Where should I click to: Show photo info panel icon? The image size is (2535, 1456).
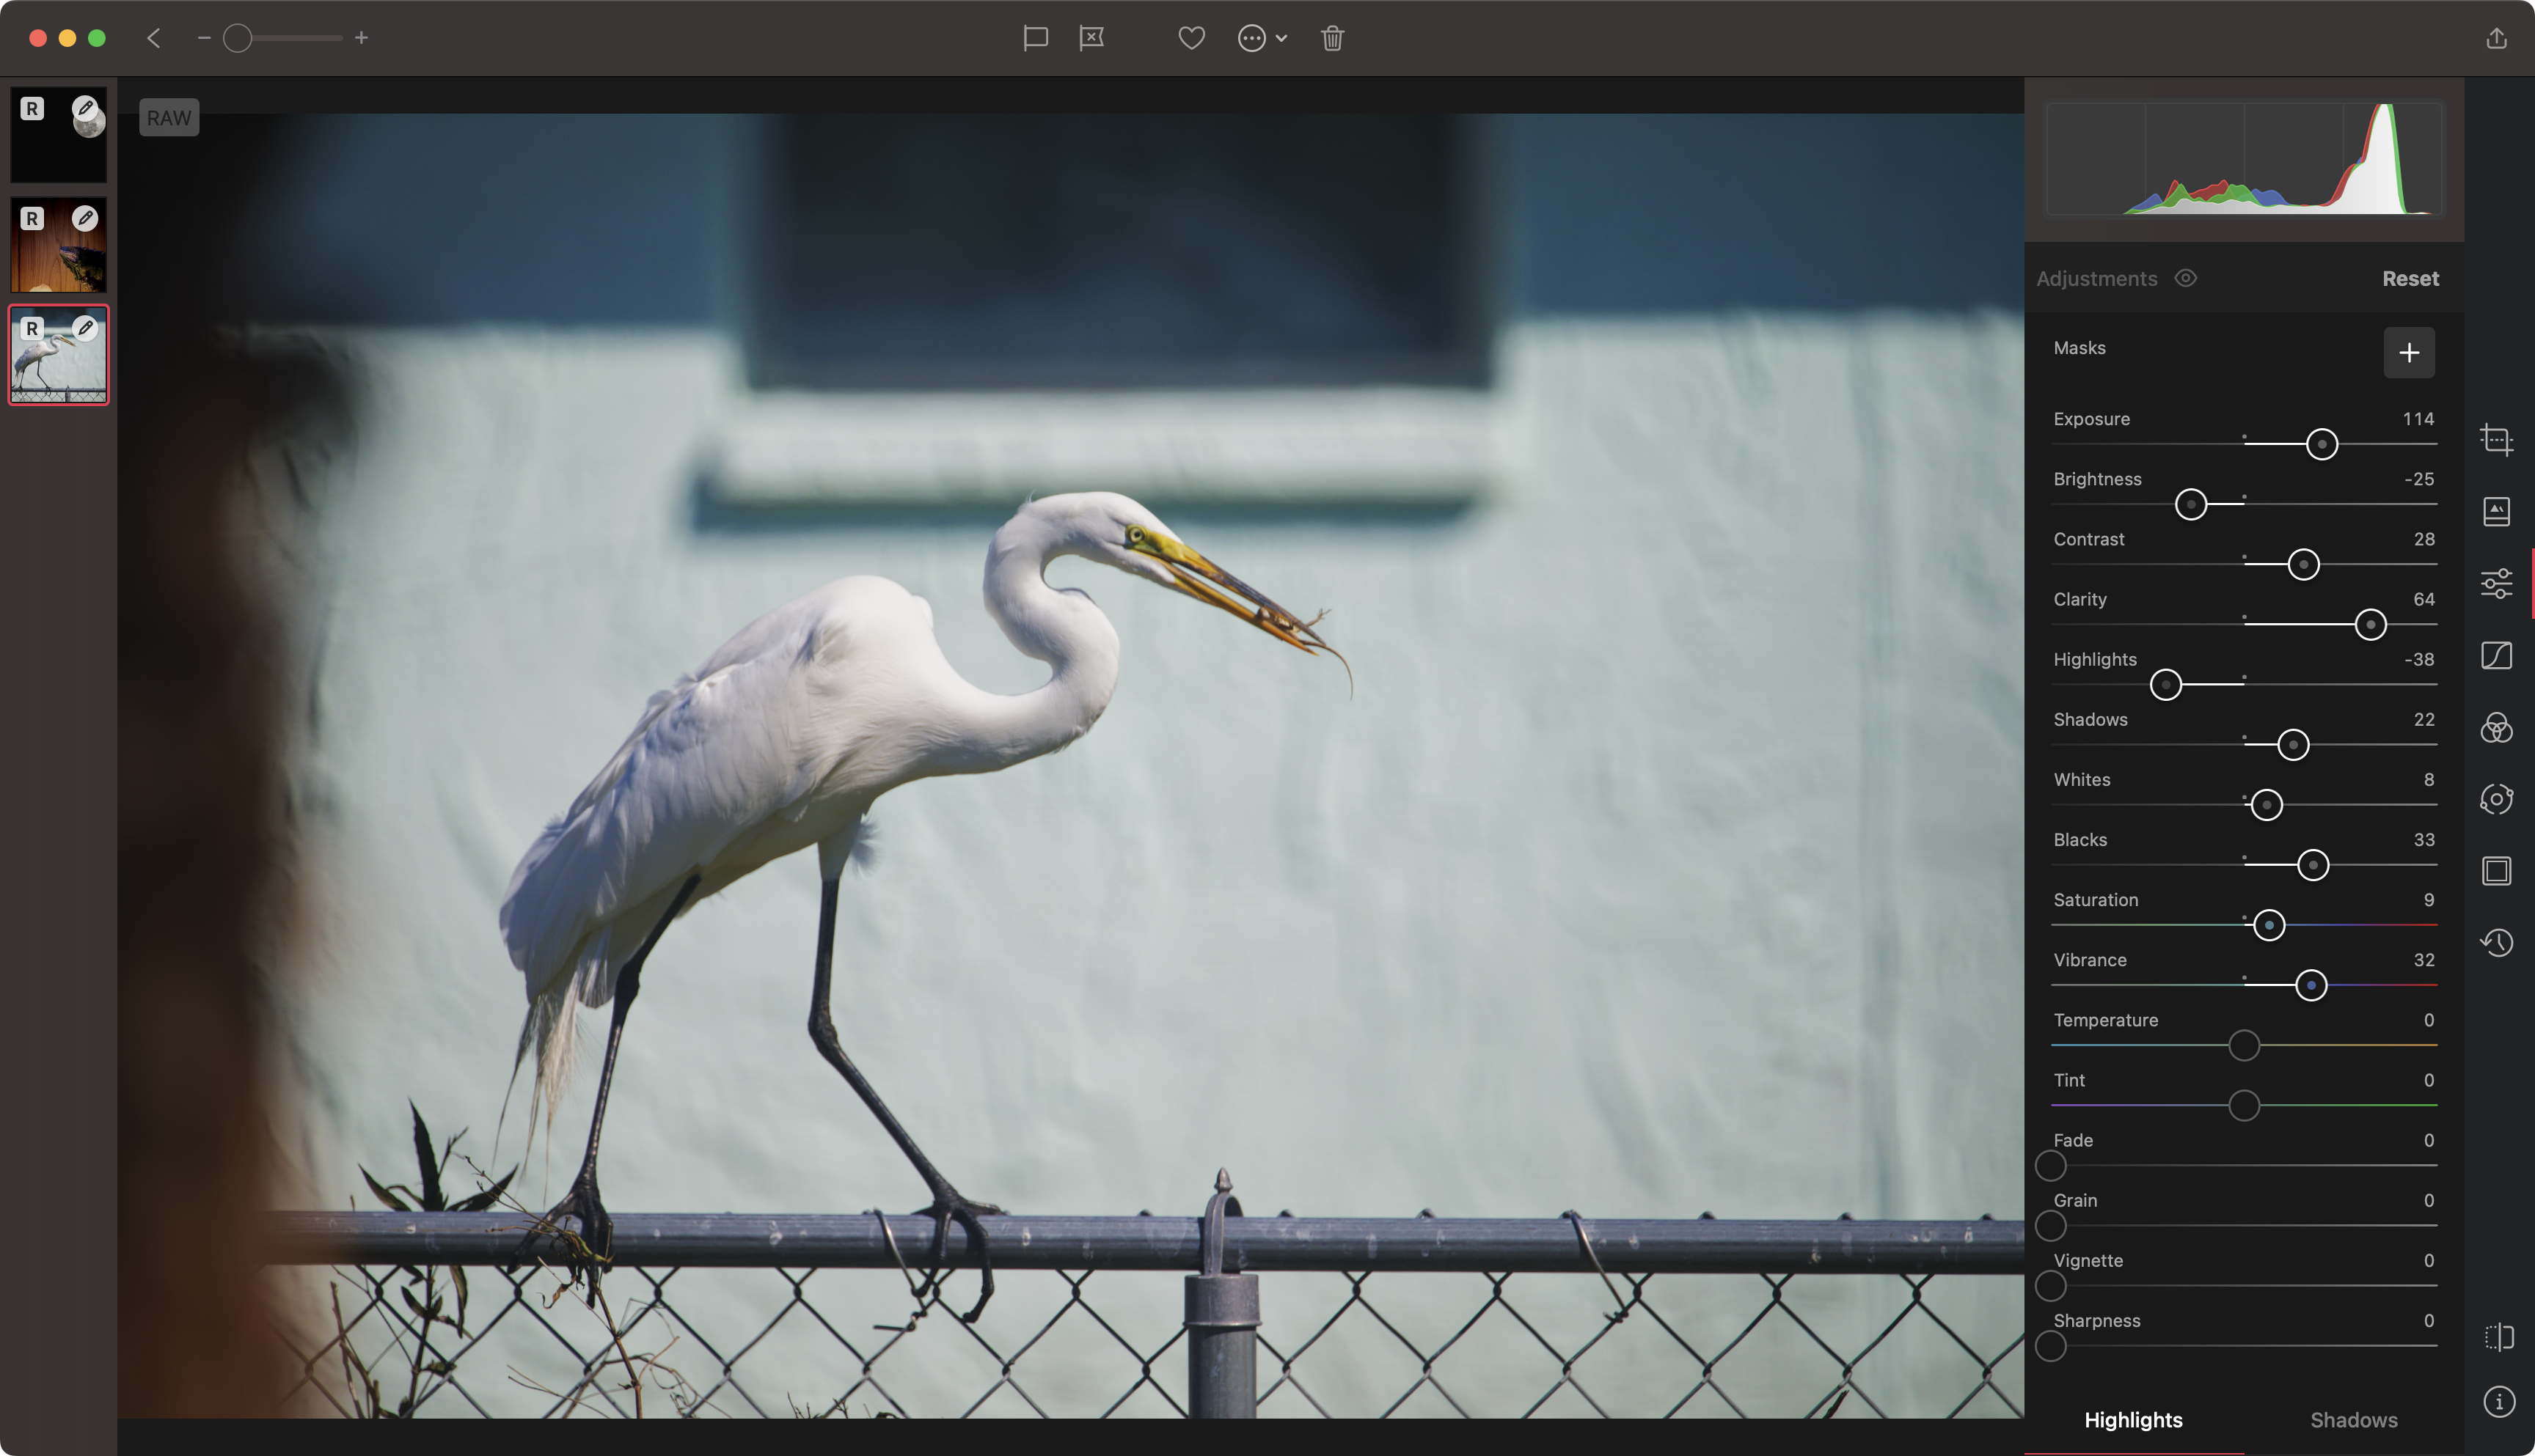pos(2498,1401)
